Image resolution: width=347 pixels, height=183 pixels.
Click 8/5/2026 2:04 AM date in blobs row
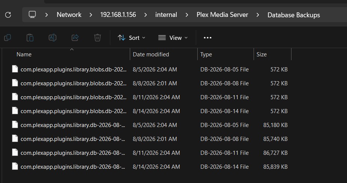(155, 70)
